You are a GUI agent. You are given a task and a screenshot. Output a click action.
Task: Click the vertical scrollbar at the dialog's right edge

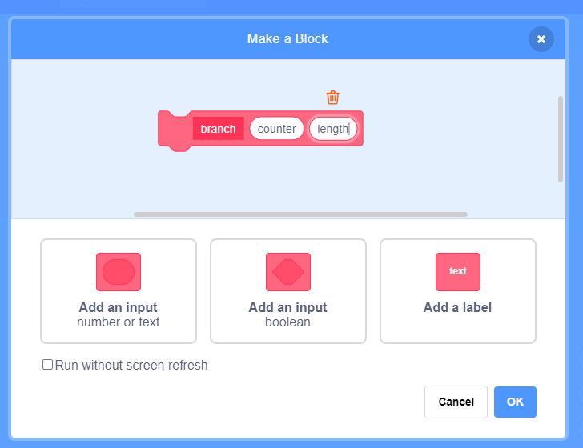(x=560, y=140)
